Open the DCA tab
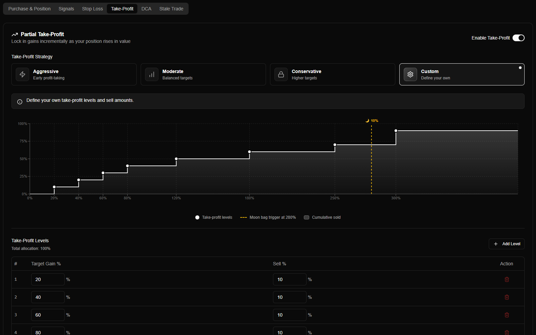The image size is (536, 335). click(146, 9)
